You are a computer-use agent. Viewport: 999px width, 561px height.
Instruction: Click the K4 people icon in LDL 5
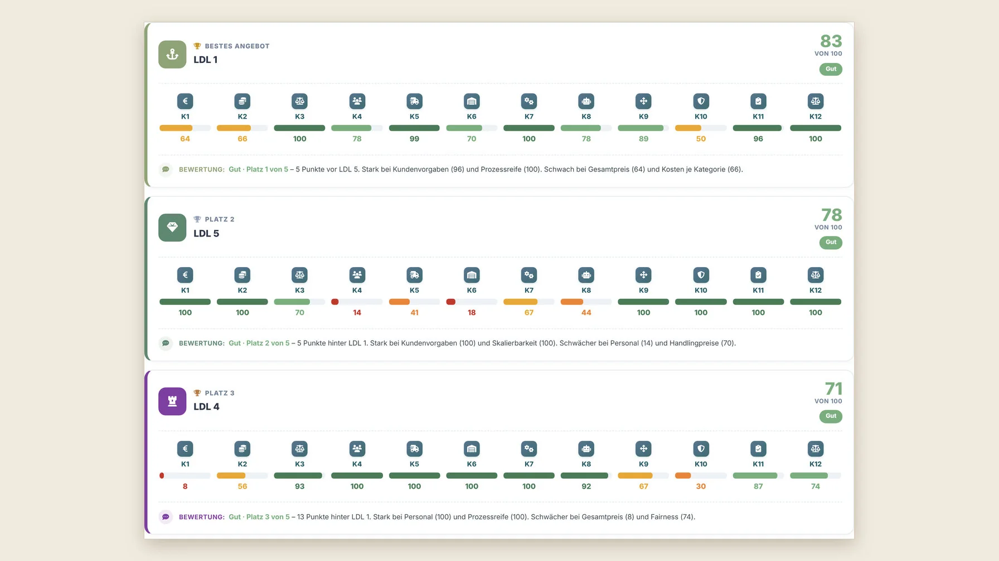[x=357, y=275]
